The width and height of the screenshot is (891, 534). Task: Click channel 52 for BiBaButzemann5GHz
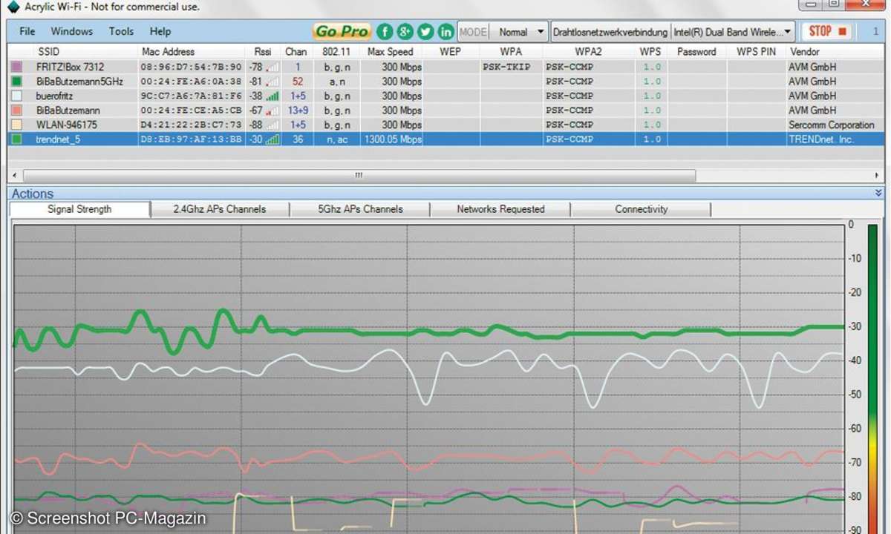[x=298, y=82]
